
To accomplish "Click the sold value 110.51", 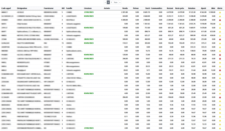I will point(125,43).
